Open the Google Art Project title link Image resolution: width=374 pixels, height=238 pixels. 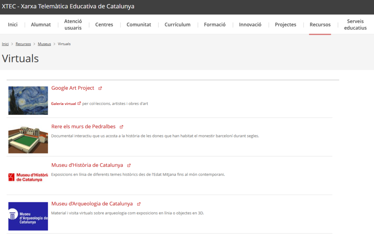coord(73,88)
